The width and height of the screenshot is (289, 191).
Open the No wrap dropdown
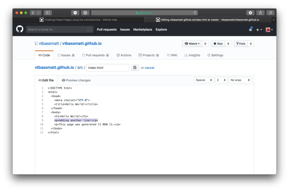point(240,80)
